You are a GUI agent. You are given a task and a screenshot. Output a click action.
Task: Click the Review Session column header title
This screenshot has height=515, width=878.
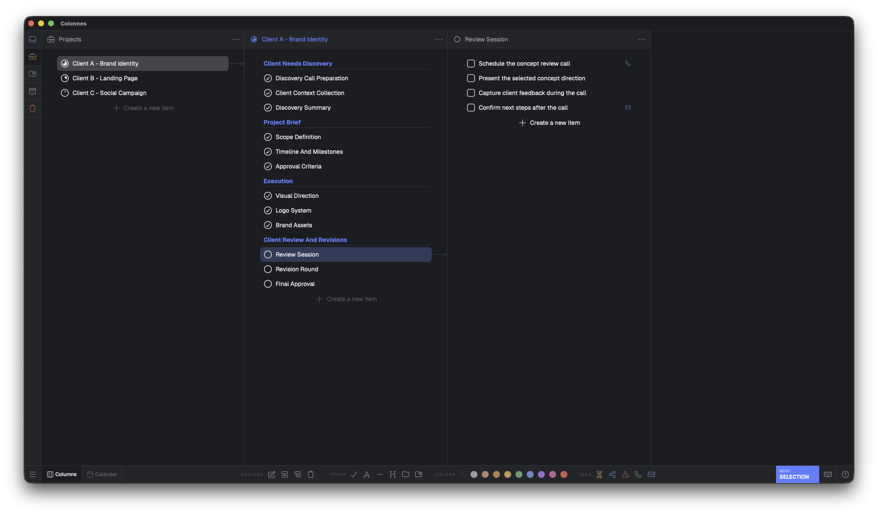click(486, 39)
